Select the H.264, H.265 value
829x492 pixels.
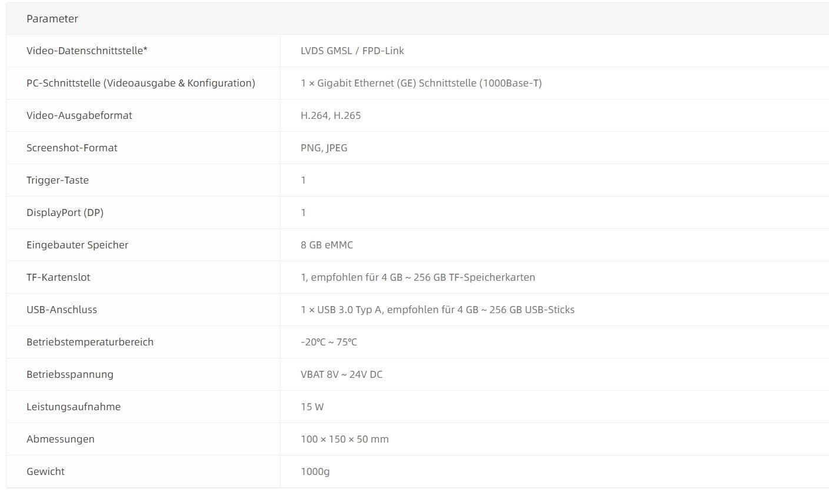click(330, 115)
